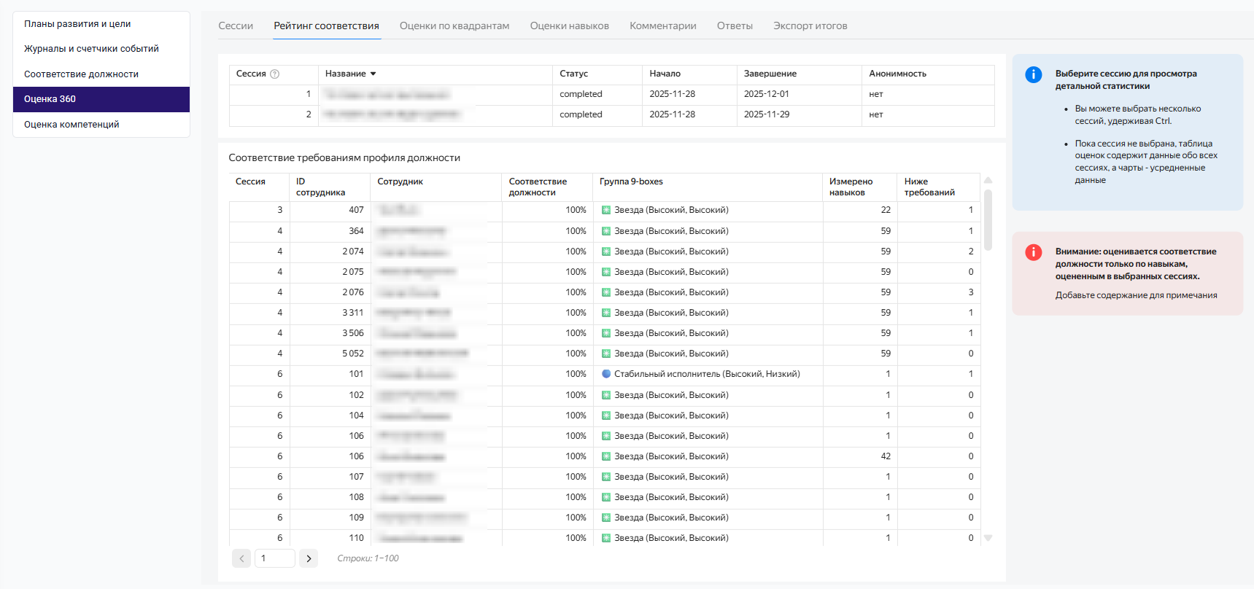Click green star icon for employee 407
Image resolution: width=1254 pixels, height=589 pixels.
(x=605, y=210)
